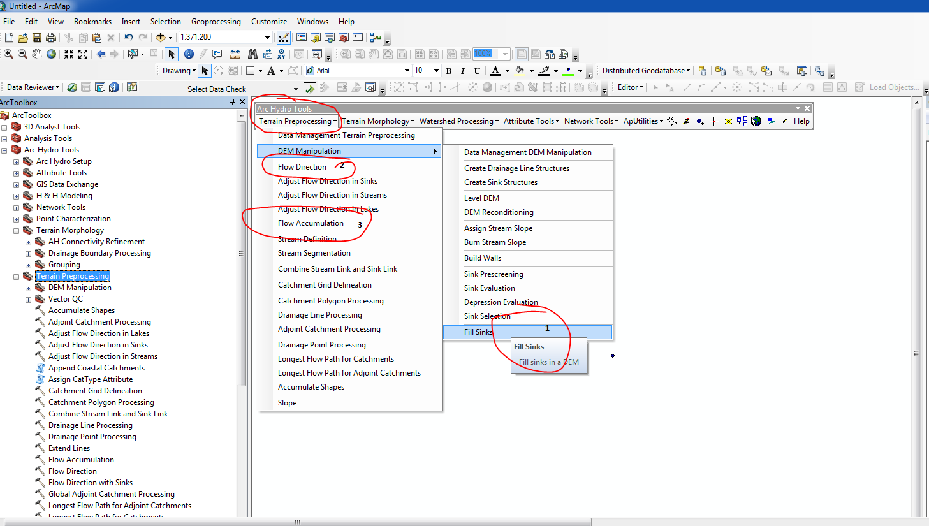Open the Network Tools toolbar menu

(x=591, y=121)
